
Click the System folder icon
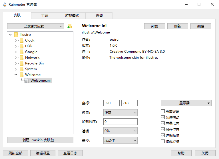21,69
